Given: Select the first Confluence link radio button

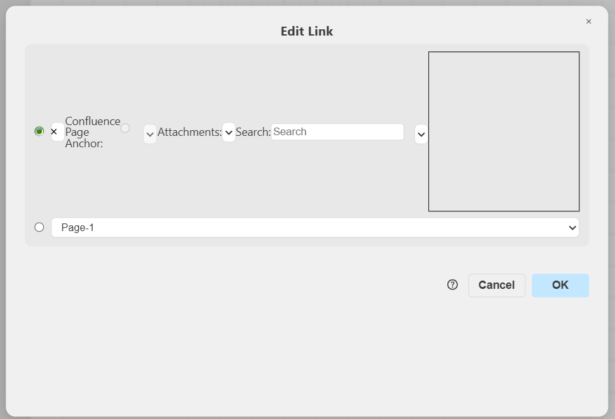Looking at the screenshot, I should point(39,131).
